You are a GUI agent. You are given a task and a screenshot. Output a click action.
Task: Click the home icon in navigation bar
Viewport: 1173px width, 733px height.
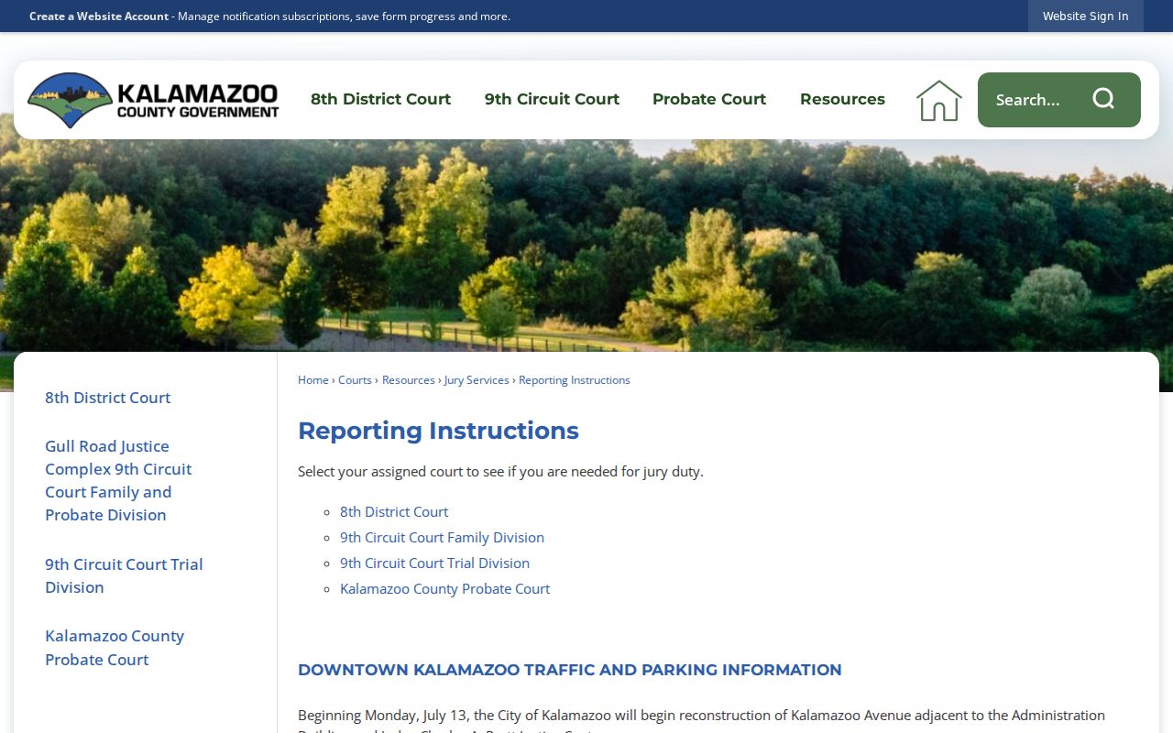tap(939, 100)
